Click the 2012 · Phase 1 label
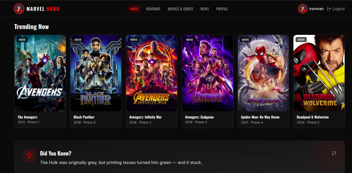The image size is (352, 173). point(28,122)
